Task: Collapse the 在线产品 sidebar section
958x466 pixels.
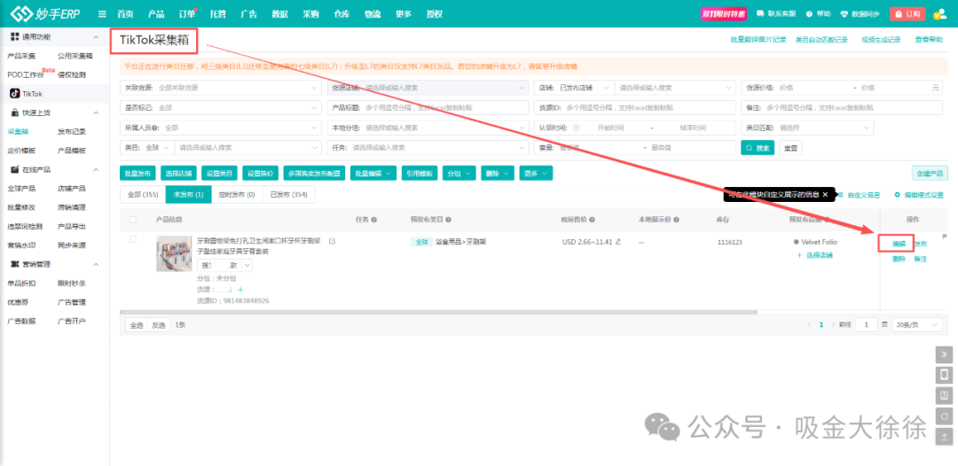Action: 96,169
